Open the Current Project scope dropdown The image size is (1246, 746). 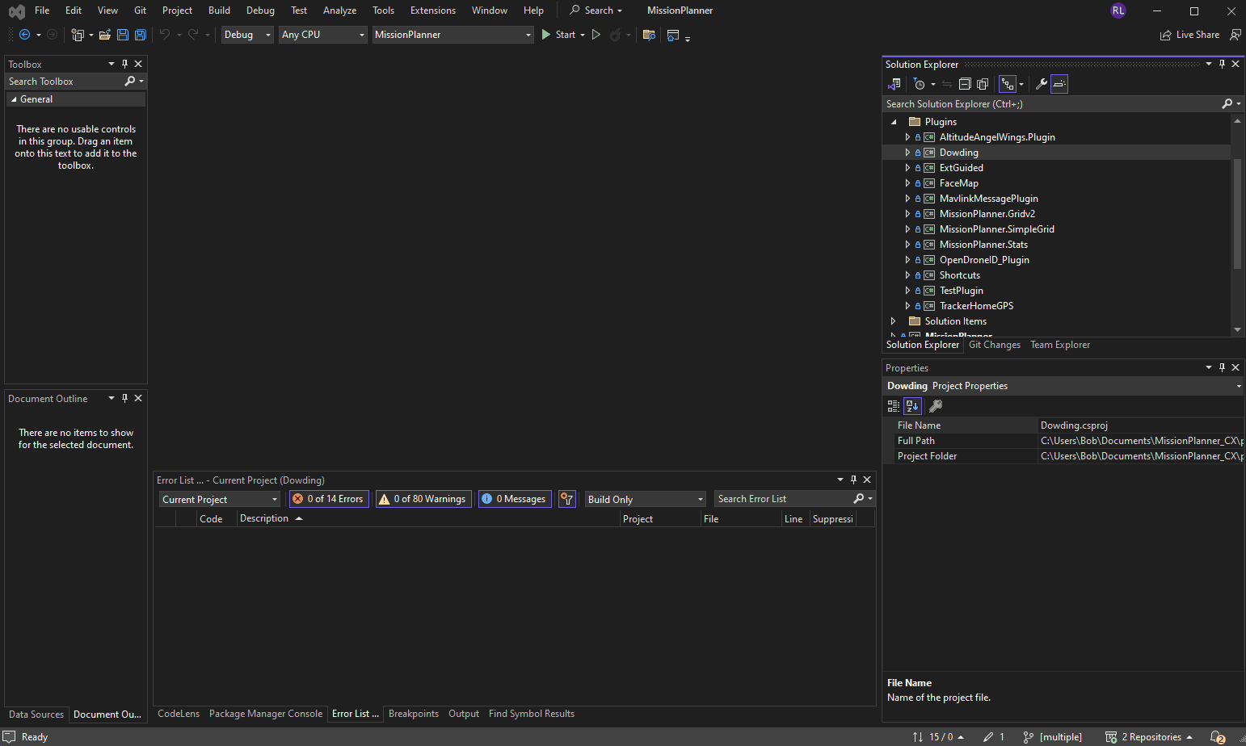[x=220, y=500]
